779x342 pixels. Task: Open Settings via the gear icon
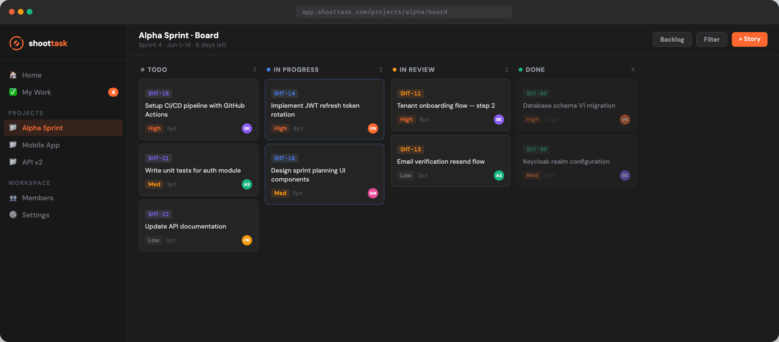tap(13, 215)
